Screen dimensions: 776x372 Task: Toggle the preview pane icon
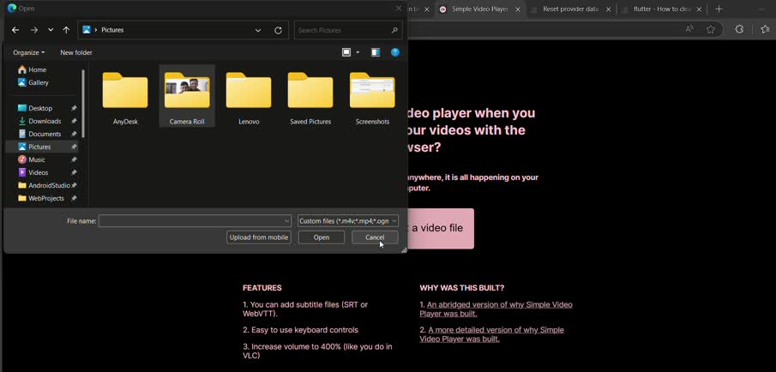(x=376, y=52)
